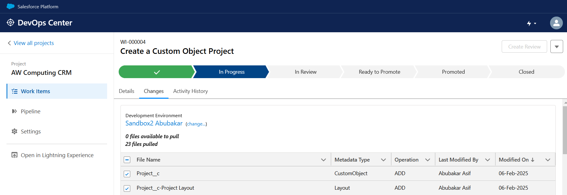The image size is (567, 195).
Task: Sort by the File Name column header
Action: (x=148, y=160)
